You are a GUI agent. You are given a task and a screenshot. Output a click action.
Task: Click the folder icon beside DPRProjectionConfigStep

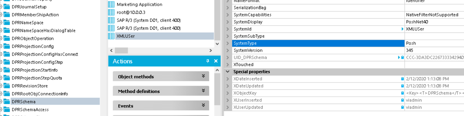pyautogui.click(x=7, y=62)
